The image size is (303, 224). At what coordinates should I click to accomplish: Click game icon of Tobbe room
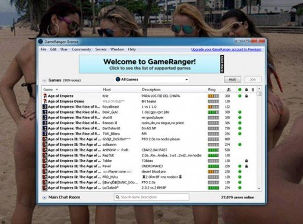pyautogui.click(x=45, y=161)
